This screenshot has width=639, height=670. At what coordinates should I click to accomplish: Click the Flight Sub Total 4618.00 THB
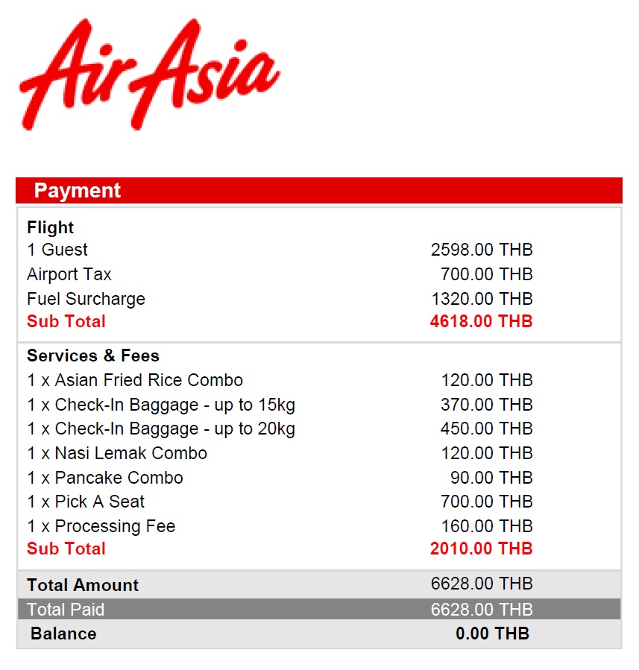click(481, 321)
